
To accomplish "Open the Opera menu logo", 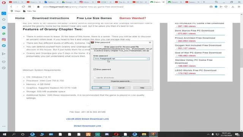I will (x=3, y=3).
